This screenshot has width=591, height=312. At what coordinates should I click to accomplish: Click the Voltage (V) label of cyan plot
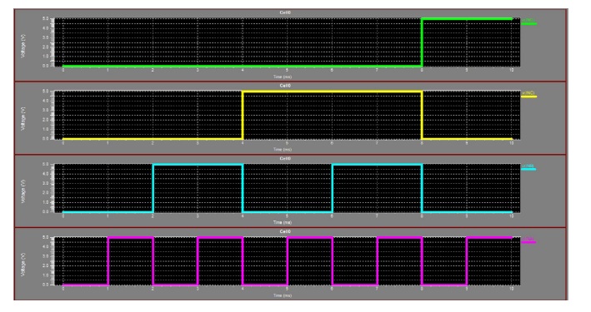23,191
